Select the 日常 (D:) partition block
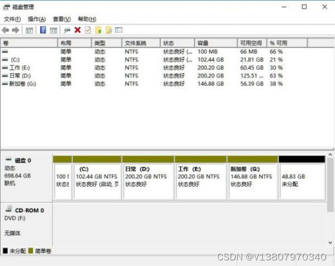This screenshot has width=335, height=266. pos(148,178)
